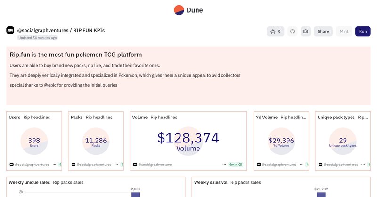This screenshot has height=197, width=377.
Task: Open three-dot menu on Packs card
Action: coord(116,165)
